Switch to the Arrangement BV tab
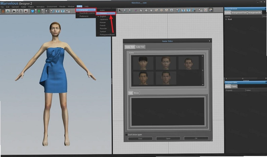The height and width of the screenshot is (157, 267). pos(255,12)
